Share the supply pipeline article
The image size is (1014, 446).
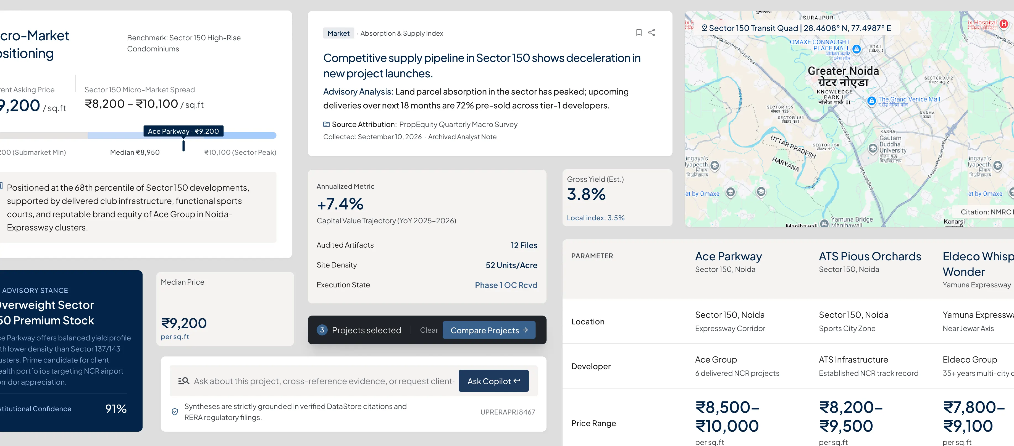pos(652,32)
